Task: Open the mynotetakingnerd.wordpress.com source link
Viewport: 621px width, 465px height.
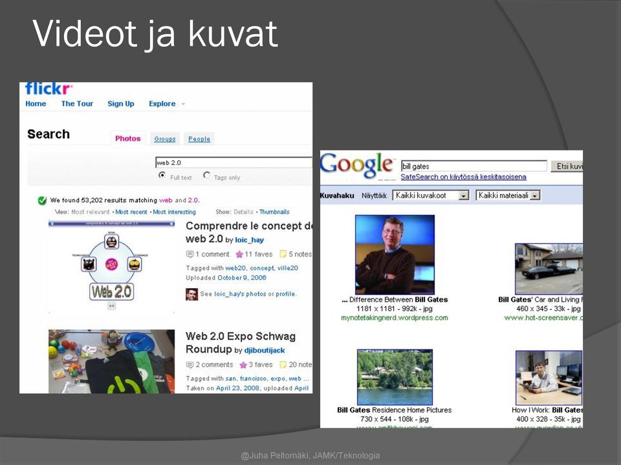Action: (x=395, y=318)
